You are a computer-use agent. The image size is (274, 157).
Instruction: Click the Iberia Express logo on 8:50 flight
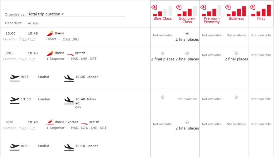pos(50,122)
